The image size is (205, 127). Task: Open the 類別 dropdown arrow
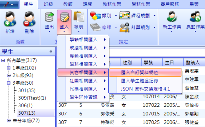[x=116, y=15]
